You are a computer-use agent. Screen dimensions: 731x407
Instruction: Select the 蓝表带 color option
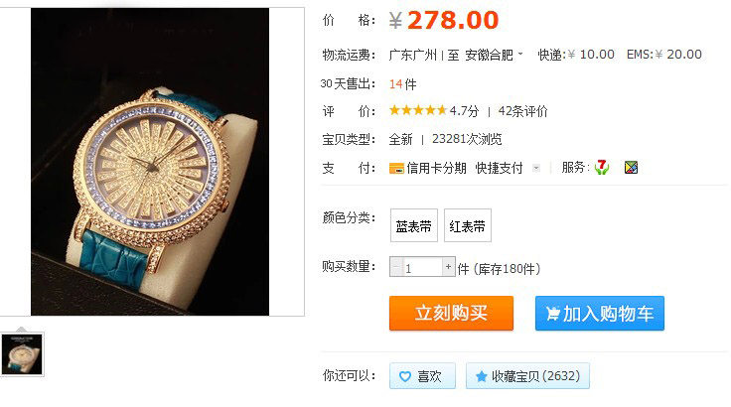pos(413,225)
